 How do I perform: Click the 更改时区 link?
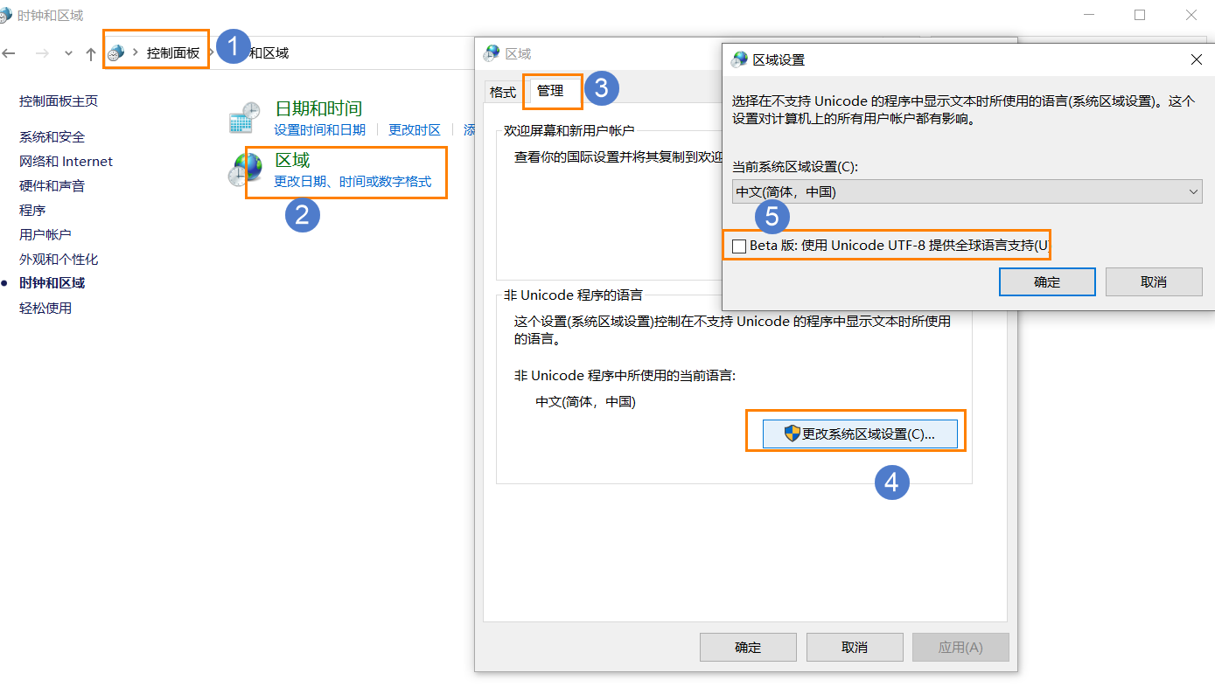tap(415, 130)
